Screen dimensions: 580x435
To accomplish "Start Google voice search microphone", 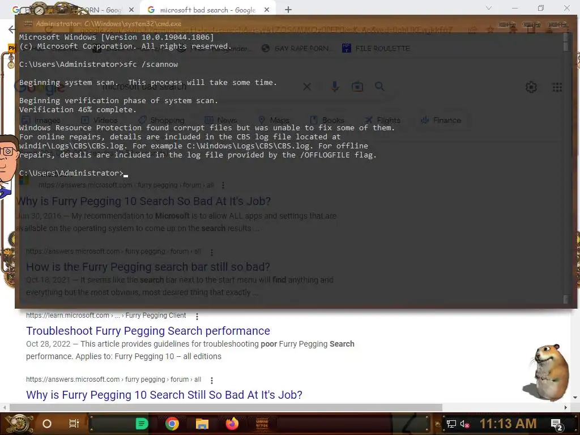I will click(335, 87).
